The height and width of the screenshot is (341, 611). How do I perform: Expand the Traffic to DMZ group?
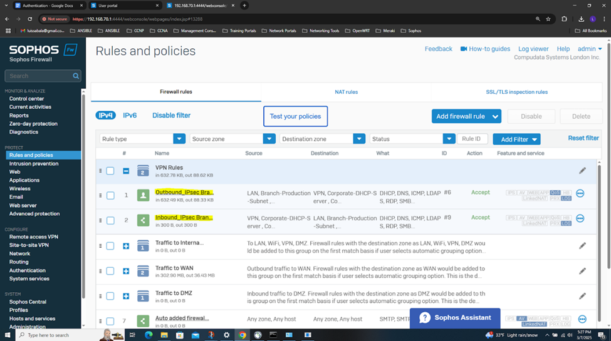[126, 296]
